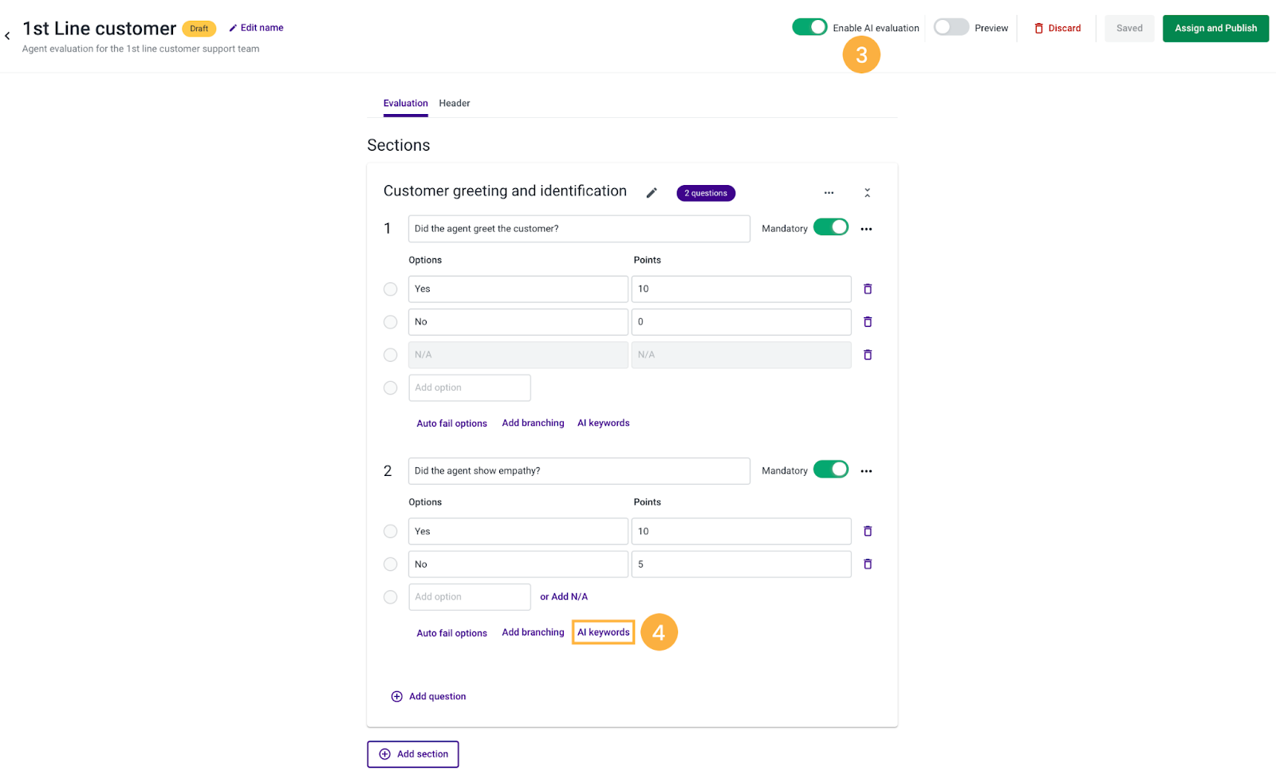This screenshot has width=1276, height=775.
Task: Click the plus icon of Add question
Action: (396, 696)
